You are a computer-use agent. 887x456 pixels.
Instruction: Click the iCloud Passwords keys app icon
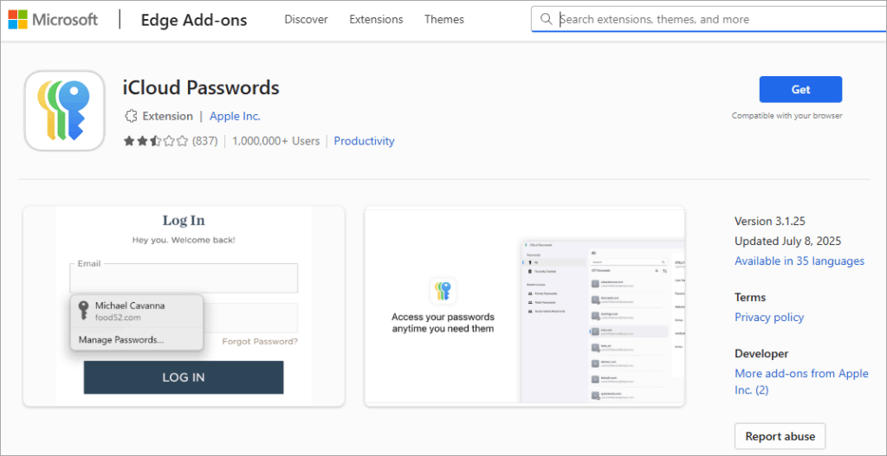(64, 111)
